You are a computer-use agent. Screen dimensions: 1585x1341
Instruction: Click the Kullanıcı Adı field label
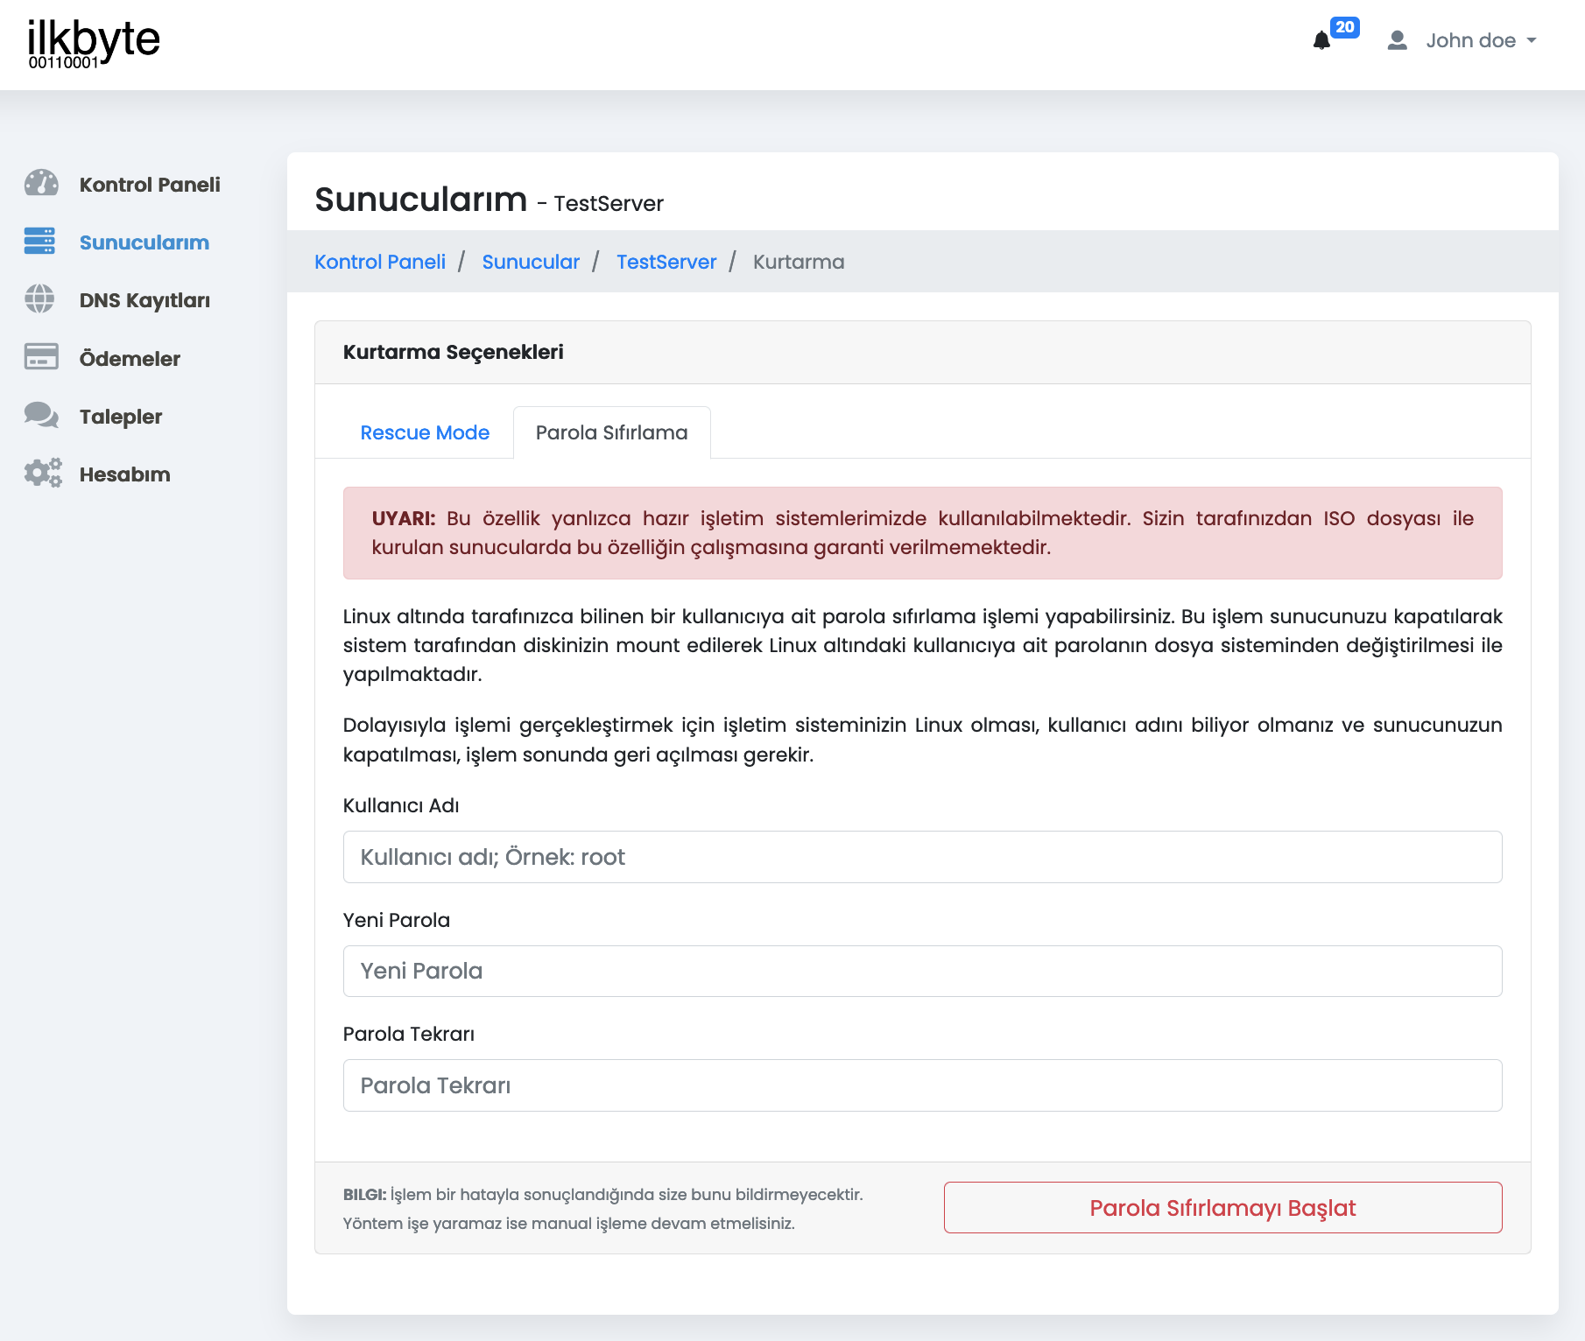401,805
